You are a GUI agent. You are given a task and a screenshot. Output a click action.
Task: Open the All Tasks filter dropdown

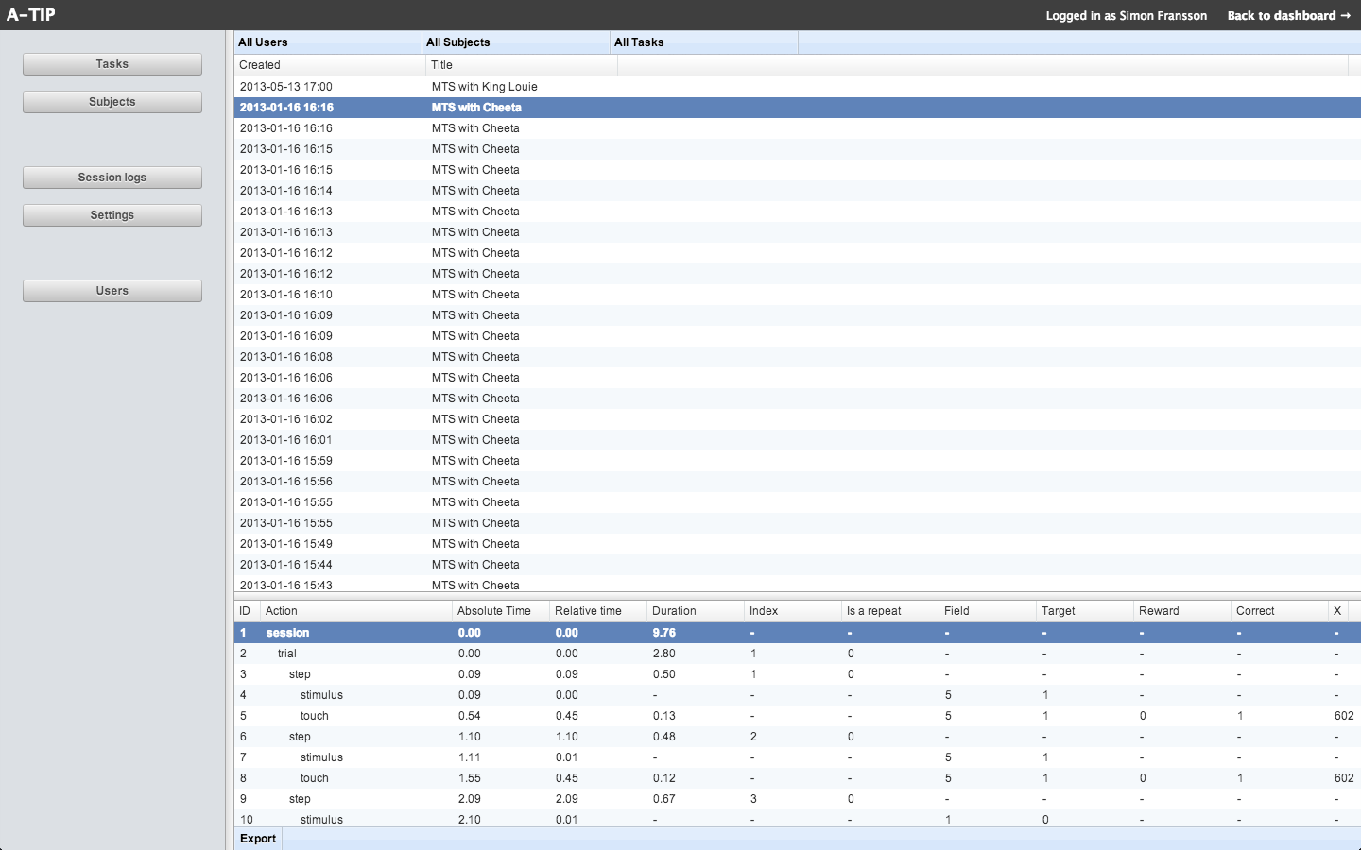click(x=703, y=42)
